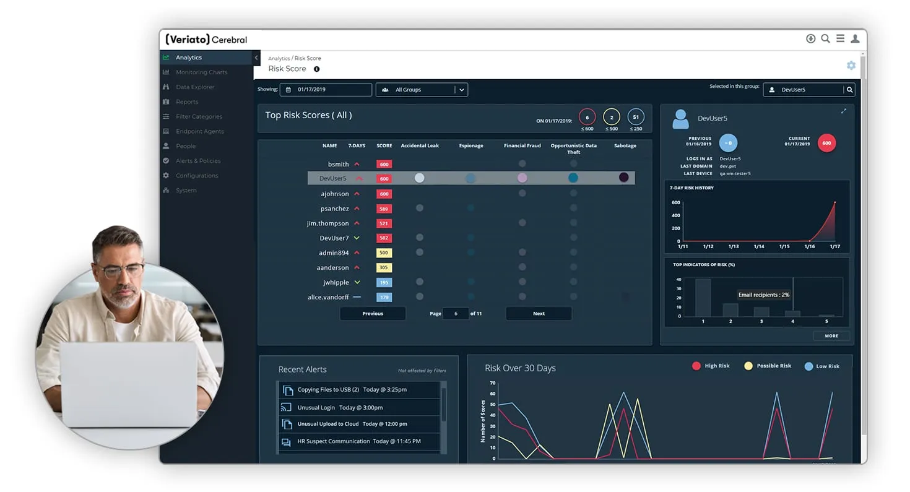This screenshot has width=910, height=492.
Task: Toggle Possible Risk legend item
Action: (x=768, y=366)
